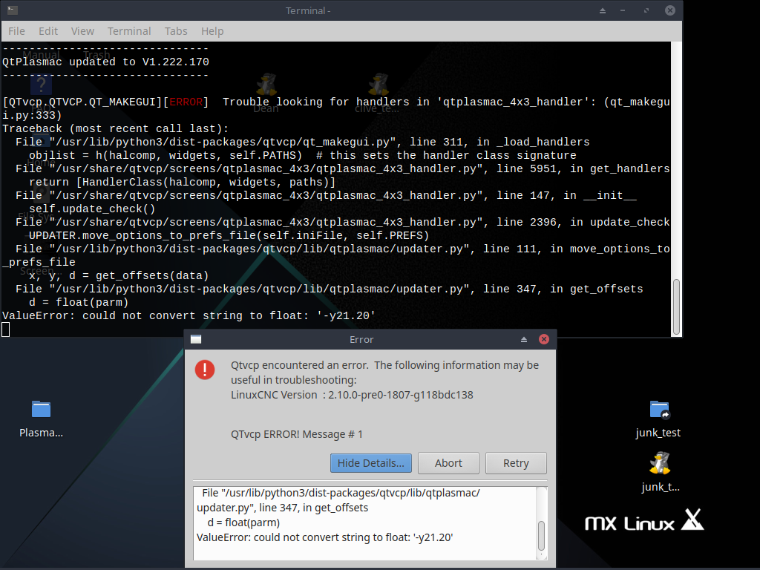Click "QTvcp ERROR! Message # 1" text
The image size is (760, 570).
click(297, 434)
